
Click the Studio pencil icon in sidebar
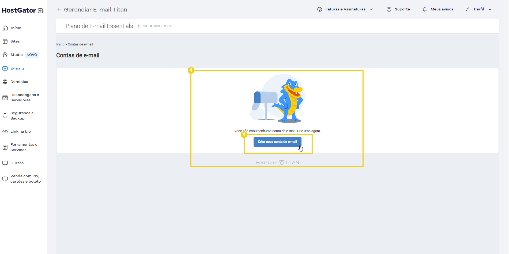click(5, 55)
